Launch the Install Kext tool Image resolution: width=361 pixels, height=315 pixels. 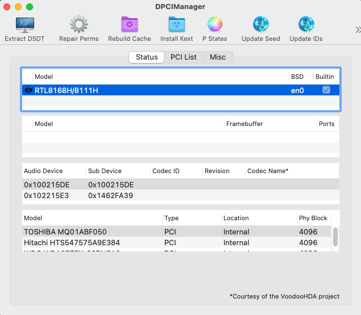(177, 25)
